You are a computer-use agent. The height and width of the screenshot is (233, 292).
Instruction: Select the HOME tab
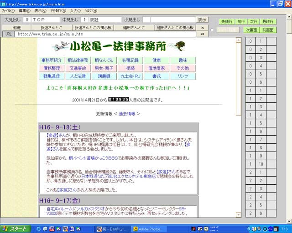coord(16,28)
